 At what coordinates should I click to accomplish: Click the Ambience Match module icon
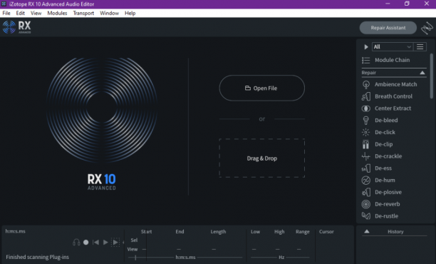(x=366, y=84)
